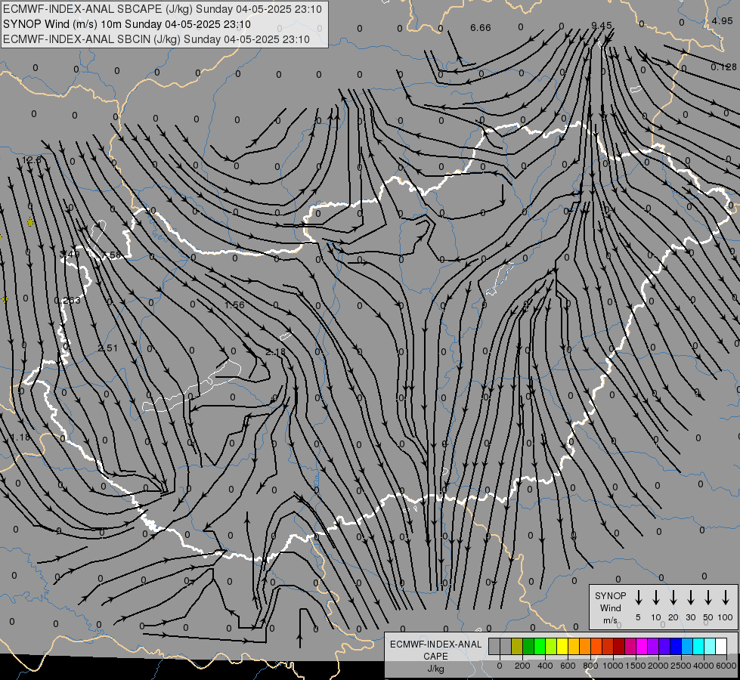Click the 100 m/s wind arrow symbol
This screenshot has height=680, width=740.
tap(726, 597)
